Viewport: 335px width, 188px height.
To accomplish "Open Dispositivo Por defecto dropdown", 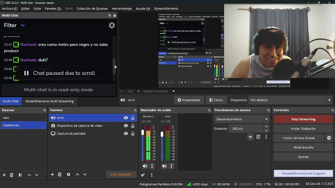I will [x=291, y=100].
